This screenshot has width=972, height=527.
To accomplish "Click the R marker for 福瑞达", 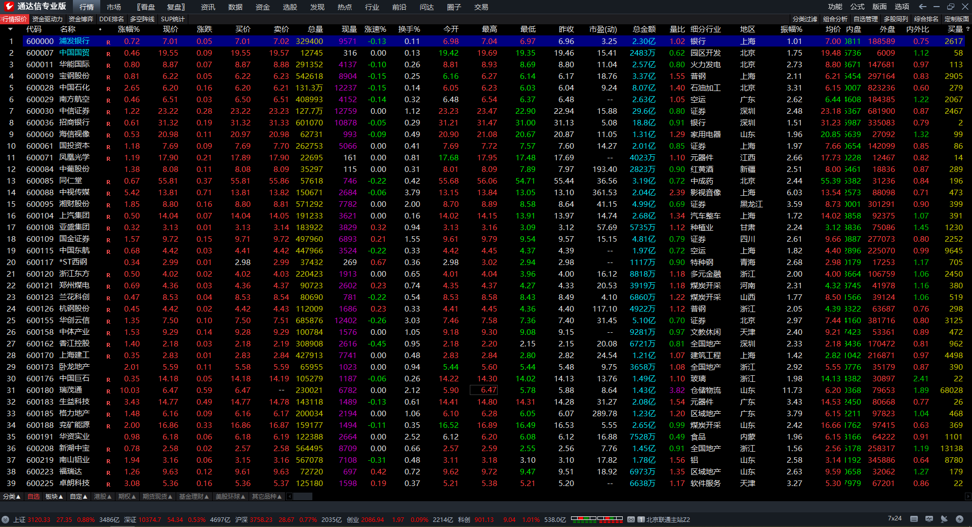I will click(108, 472).
